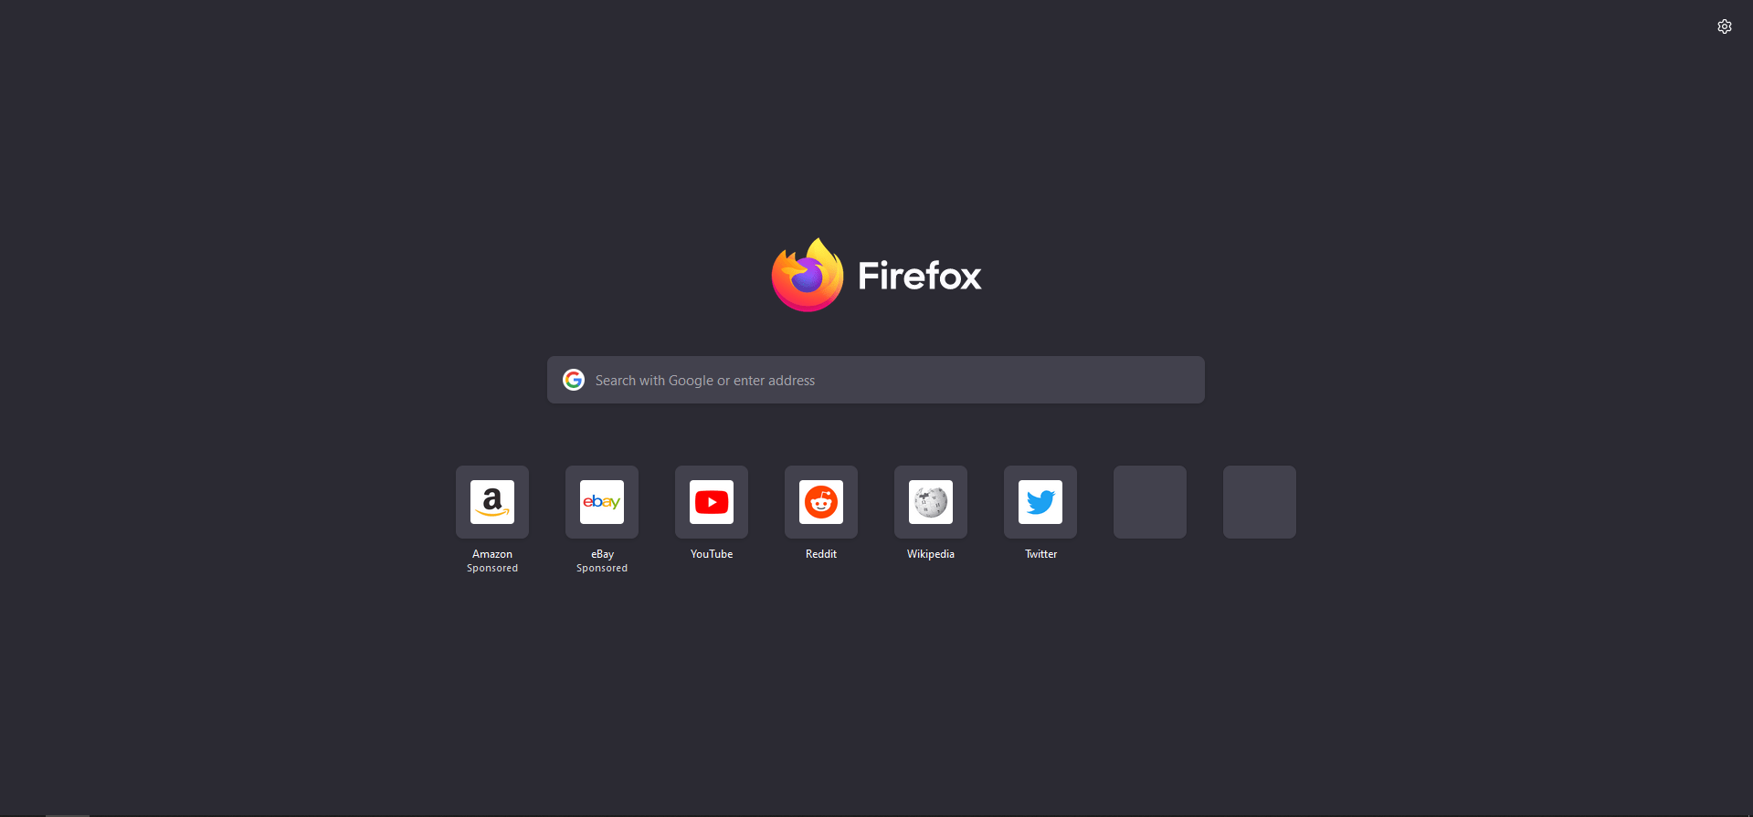
Task: Open the Amazon sponsored shortcut tile
Action: click(492, 502)
